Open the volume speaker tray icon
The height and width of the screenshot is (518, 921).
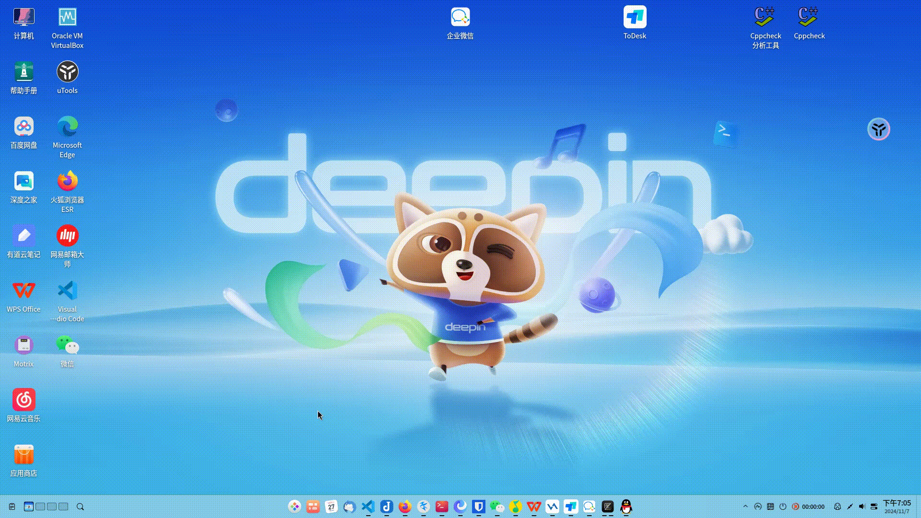coord(862,506)
